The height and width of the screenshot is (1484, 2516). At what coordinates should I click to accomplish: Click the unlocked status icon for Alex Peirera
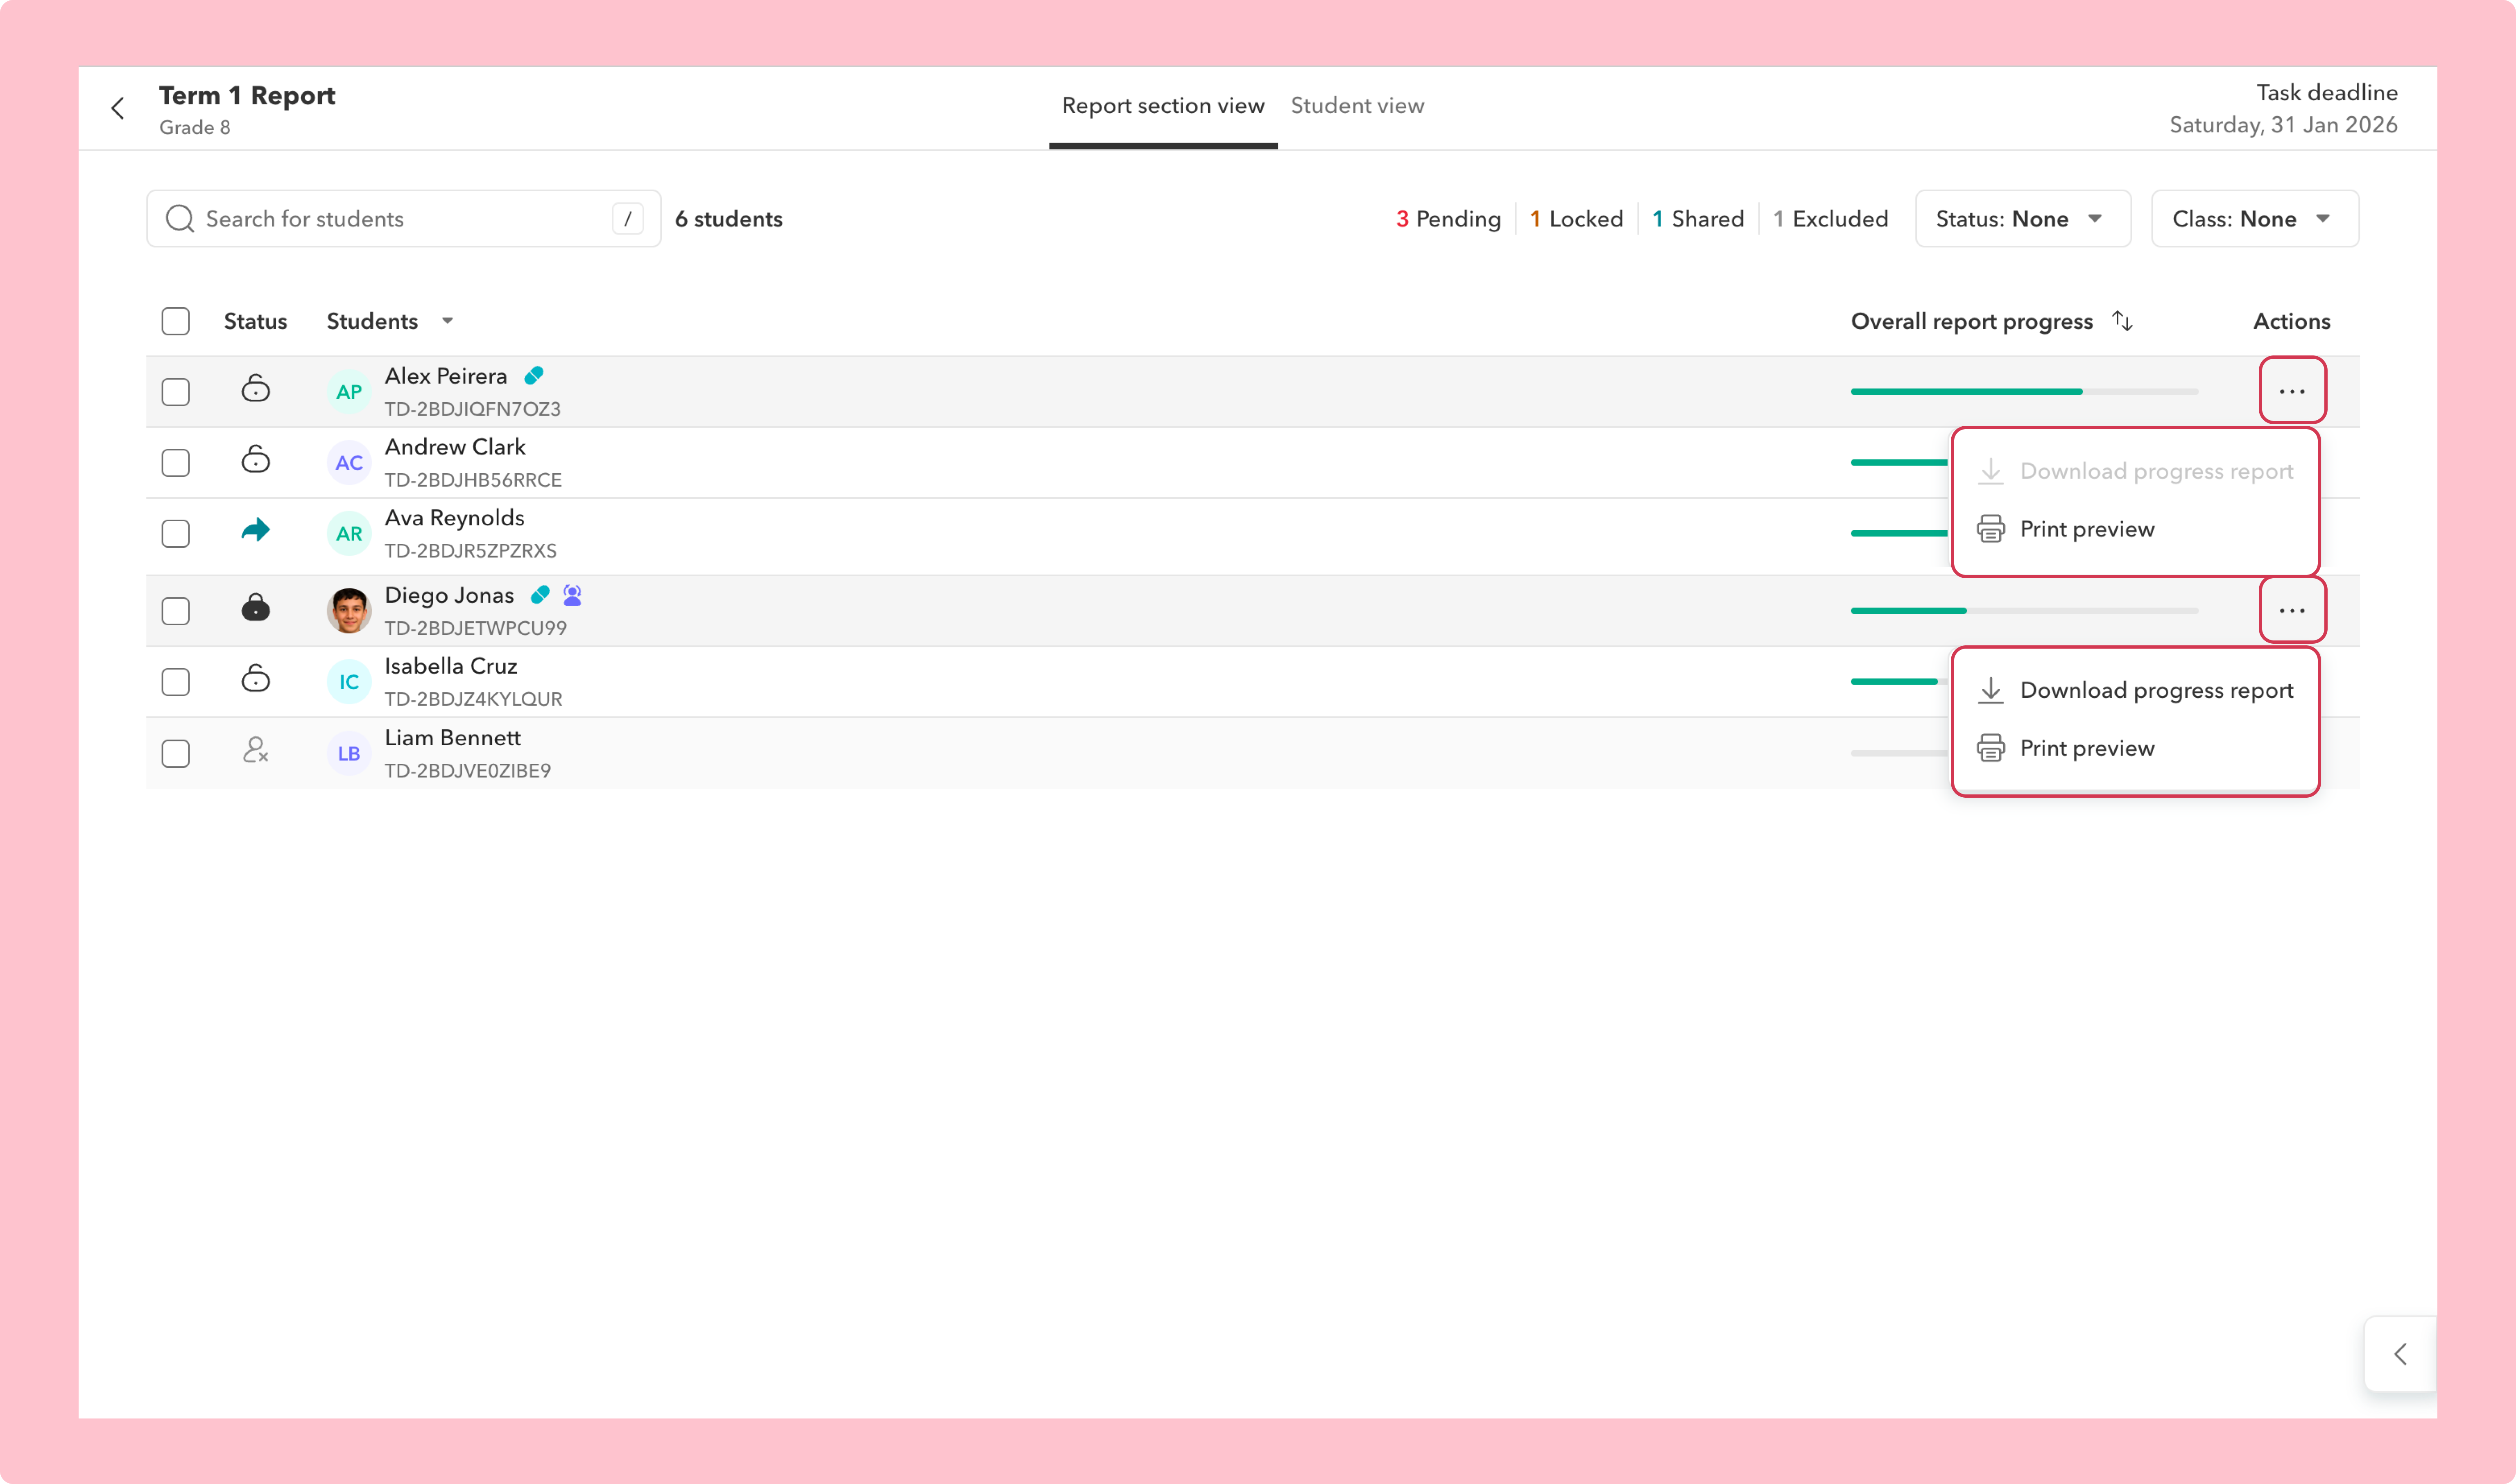point(256,388)
